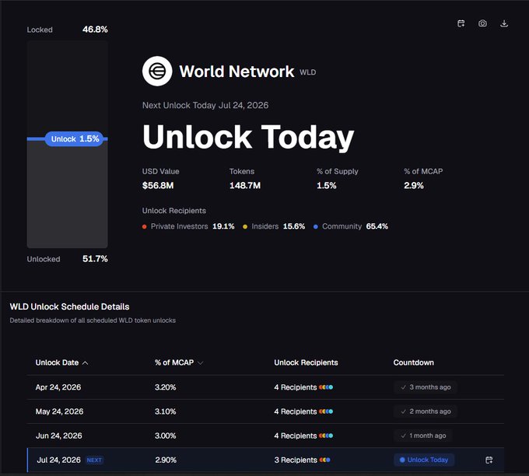529x476 pixels.
Task: Click the yellow Insiders legend dot
Action: [x=245, y=226]
